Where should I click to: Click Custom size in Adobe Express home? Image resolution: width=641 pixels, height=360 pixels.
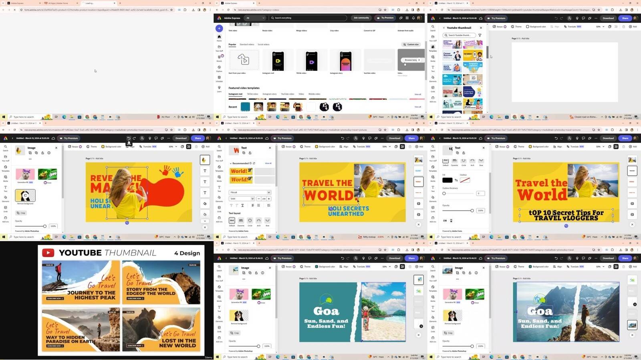(411, 44)
